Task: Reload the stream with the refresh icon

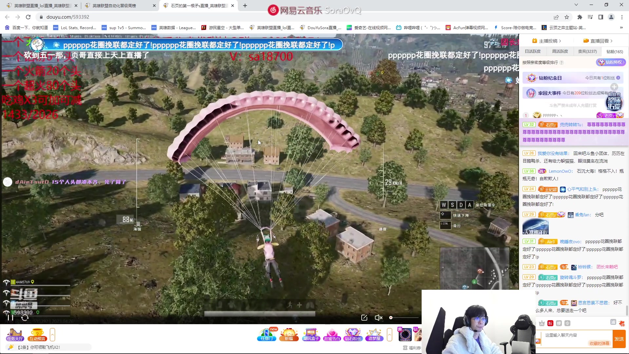Action: coord(25,317)
